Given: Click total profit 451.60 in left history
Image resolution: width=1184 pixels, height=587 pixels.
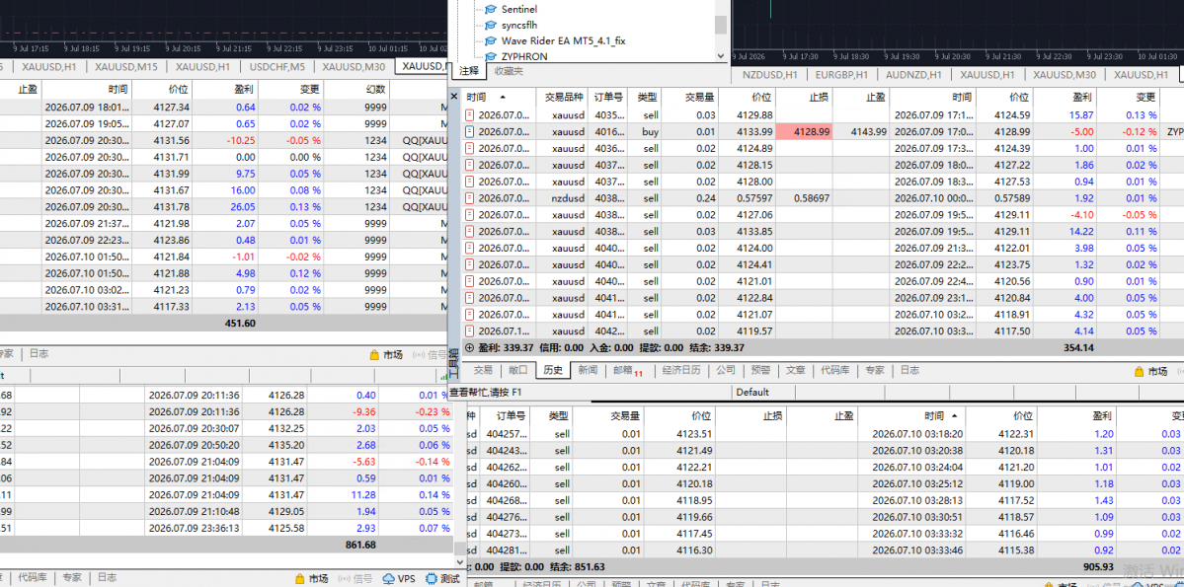Looking at the screenshot, I should 239,323.
